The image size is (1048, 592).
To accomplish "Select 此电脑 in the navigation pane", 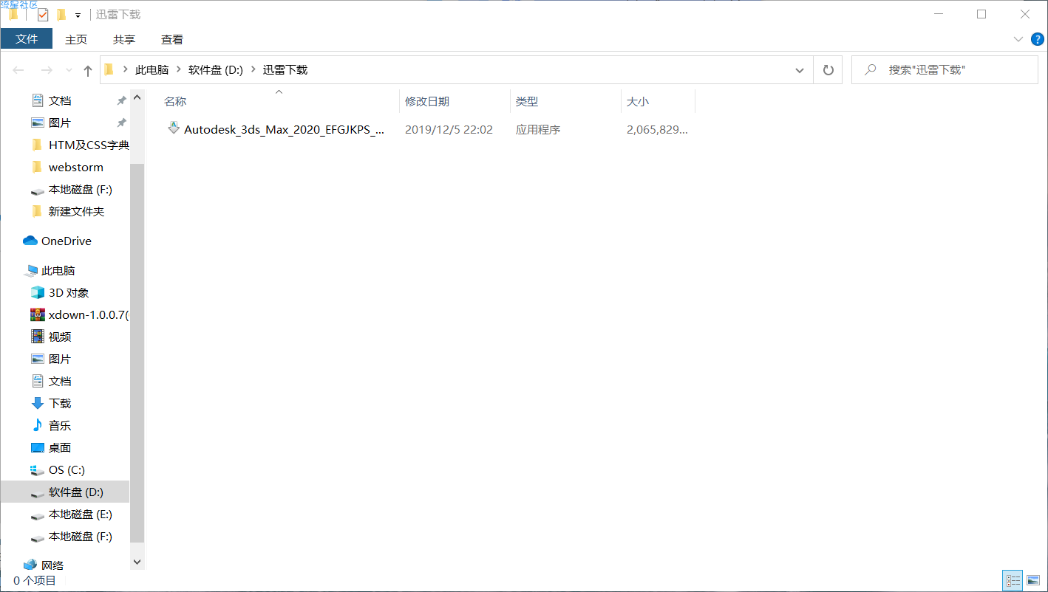I will click(58, 270).
